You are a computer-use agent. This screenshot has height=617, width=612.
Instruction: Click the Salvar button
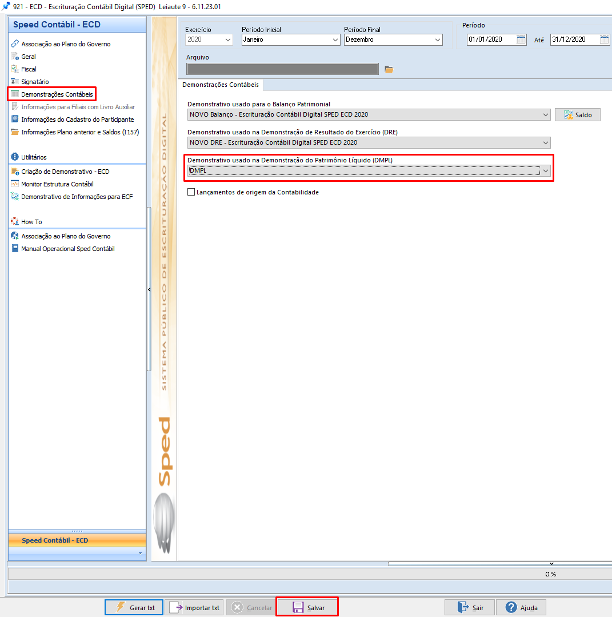[x=307, y=607]
